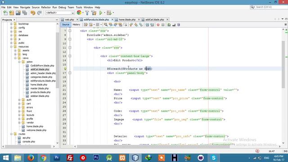The width and height of the screenshot is (288, 162).
Task: Switch to the addCat.blade.php tab
Action: pos(154,19)
